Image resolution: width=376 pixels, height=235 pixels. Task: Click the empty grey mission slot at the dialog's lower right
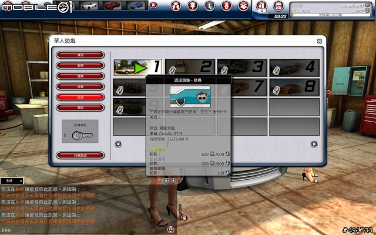point(294,127)
